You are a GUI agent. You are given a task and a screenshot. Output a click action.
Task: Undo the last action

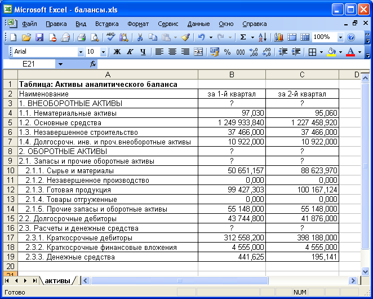(x=202, y=37)
